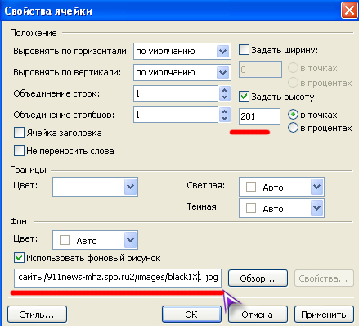Click the 'Обзор...' browse button
Image resolution: width=359 pixels, height=326 pixels.
click(x=258, y=278)
